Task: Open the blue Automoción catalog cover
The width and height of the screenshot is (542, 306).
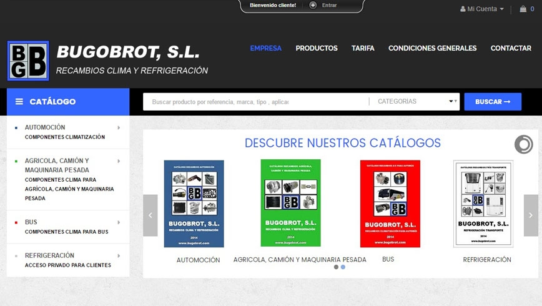Action: (x=194, y=204)
